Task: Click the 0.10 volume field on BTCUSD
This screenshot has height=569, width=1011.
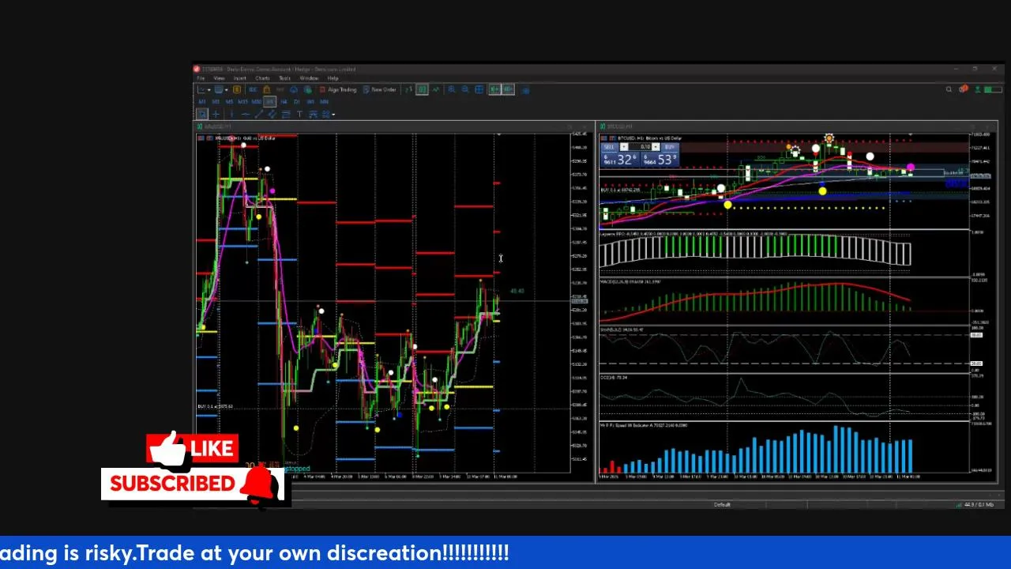Action: (x=641, y=147)
